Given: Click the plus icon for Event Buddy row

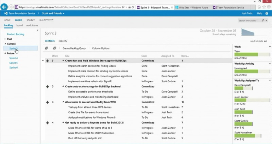Looking at the screenshot, I should point(48,102).
